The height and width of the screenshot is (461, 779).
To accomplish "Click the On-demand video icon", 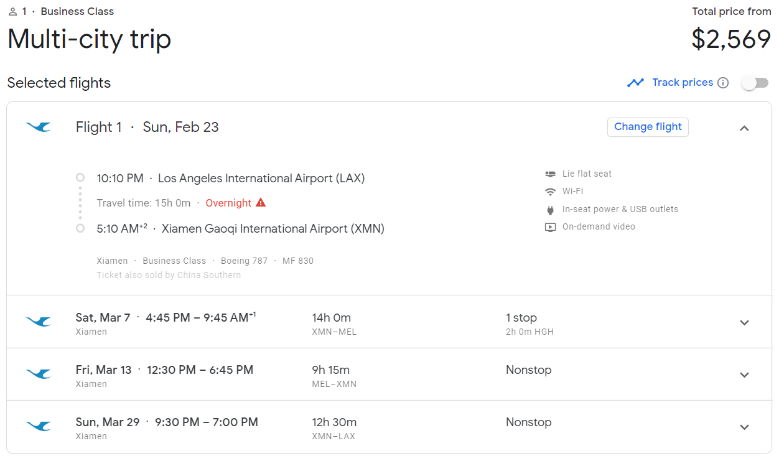I will [x=550, y=227].
